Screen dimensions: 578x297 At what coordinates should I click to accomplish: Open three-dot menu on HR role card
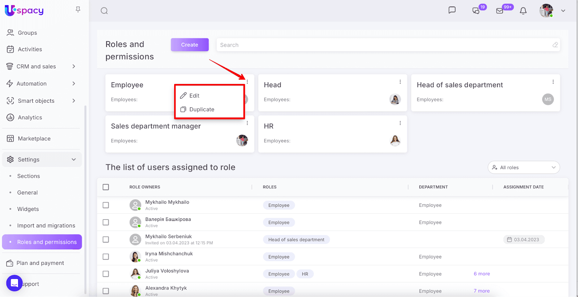[x=400, y=123]
